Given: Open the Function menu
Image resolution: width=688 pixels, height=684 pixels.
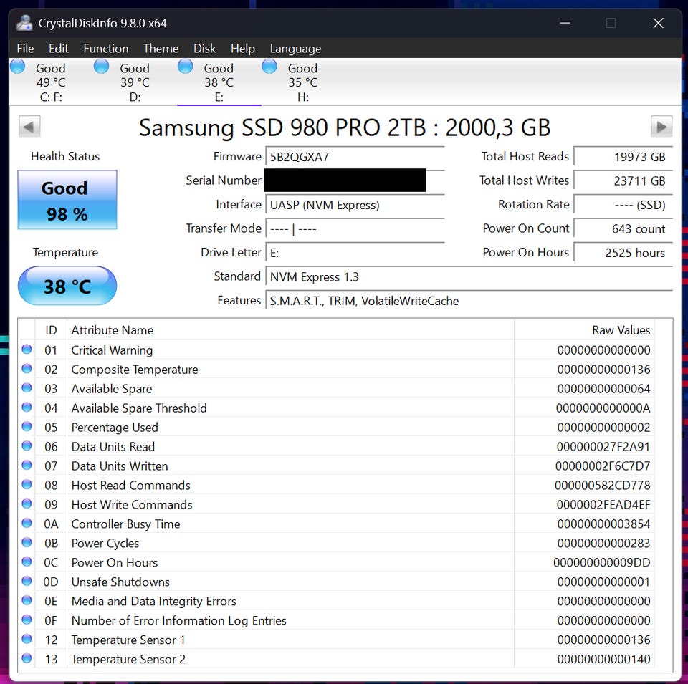Looking at the screenshot, I should [x=106, y=48].
